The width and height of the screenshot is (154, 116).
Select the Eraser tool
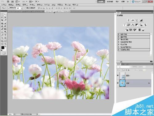[2, 29]
